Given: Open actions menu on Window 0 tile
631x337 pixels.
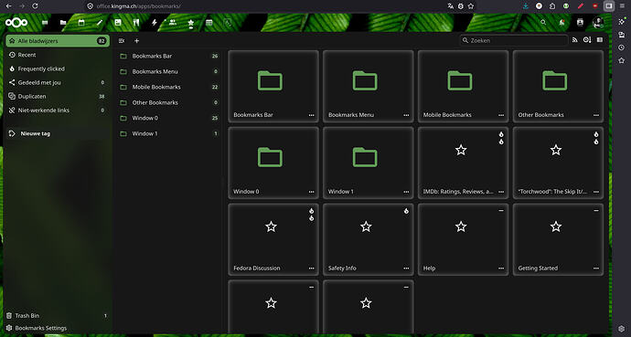Looking at the screenshot, I should tap(312, 192).
